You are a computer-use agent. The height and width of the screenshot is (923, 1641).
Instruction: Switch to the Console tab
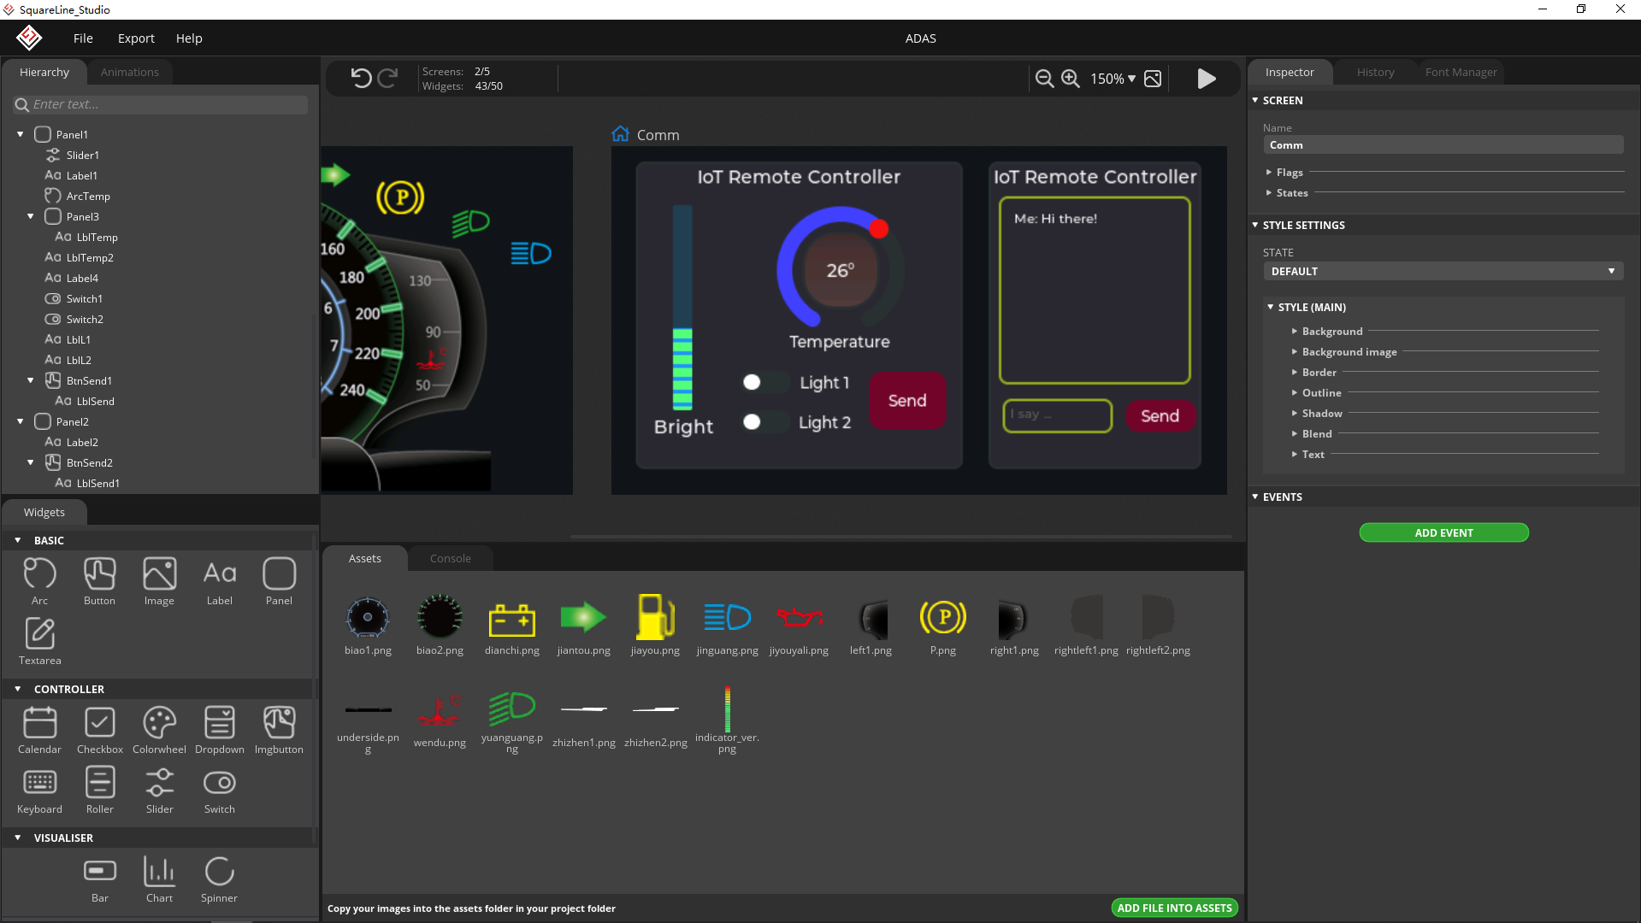pyautogui.click(x=451, y=558)
